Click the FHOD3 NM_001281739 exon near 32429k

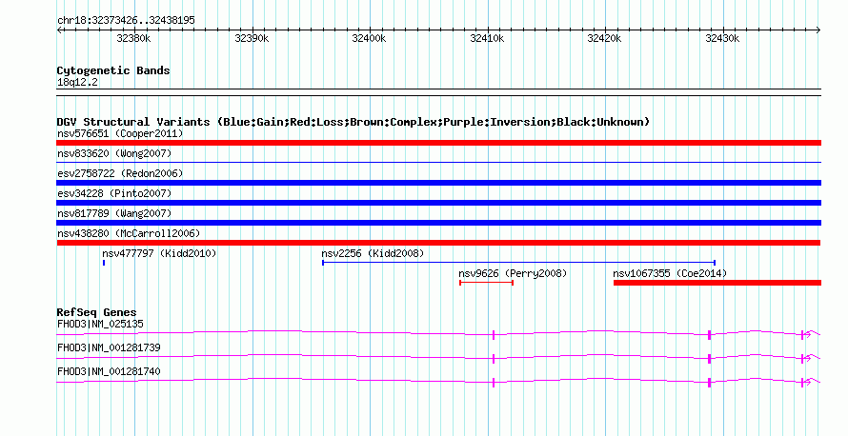point(709,359)
